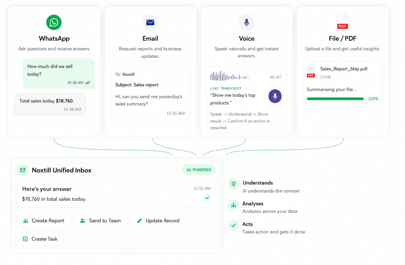Viewport: 405px width, 265px height.
Task: Click 'Takes action and gets it done' text
Action: 274,232
